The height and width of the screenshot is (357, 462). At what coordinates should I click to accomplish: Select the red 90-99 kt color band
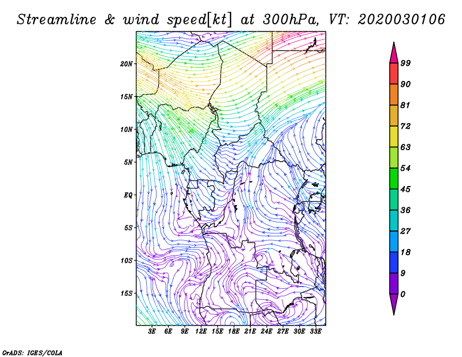tap(394, 74)
